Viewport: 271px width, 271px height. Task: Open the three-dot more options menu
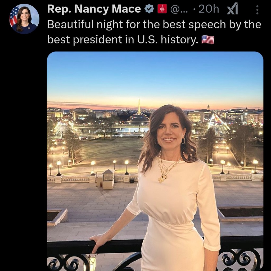(x=257, y=10)
